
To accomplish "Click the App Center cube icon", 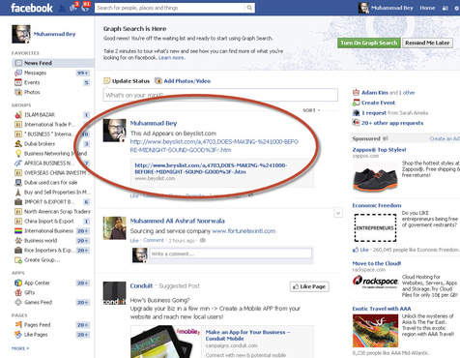I will tap(18, 283).
